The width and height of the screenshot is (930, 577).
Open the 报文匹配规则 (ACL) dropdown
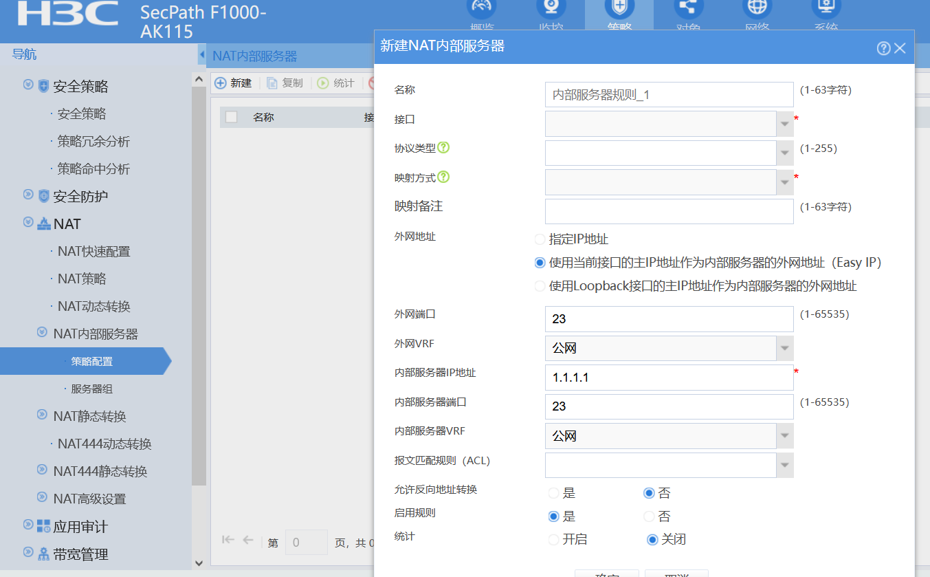click(785, 466)
